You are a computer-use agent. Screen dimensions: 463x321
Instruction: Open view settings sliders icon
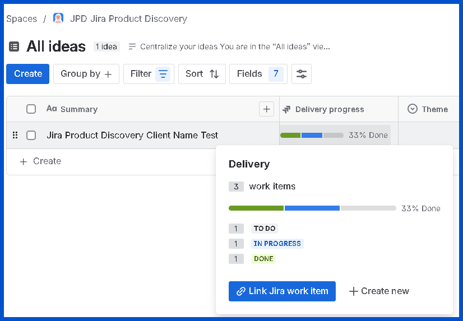point(301,74)
